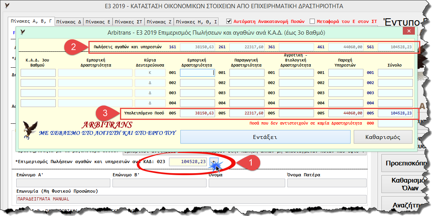Click field 461 showing 44060,00
432x216 pixels.
[x=346, y=47]
